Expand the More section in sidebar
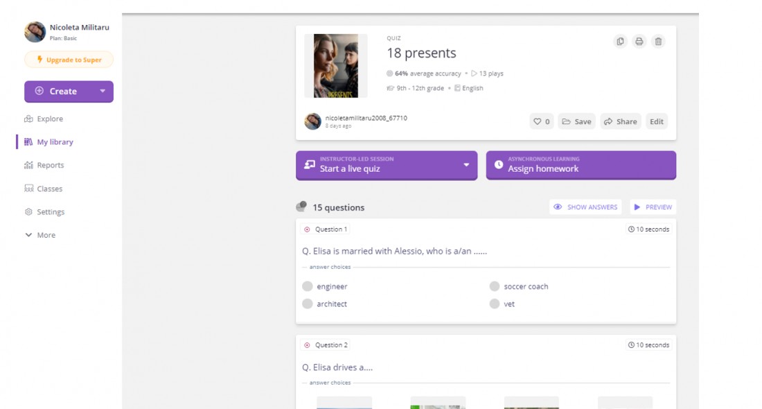 40,235
